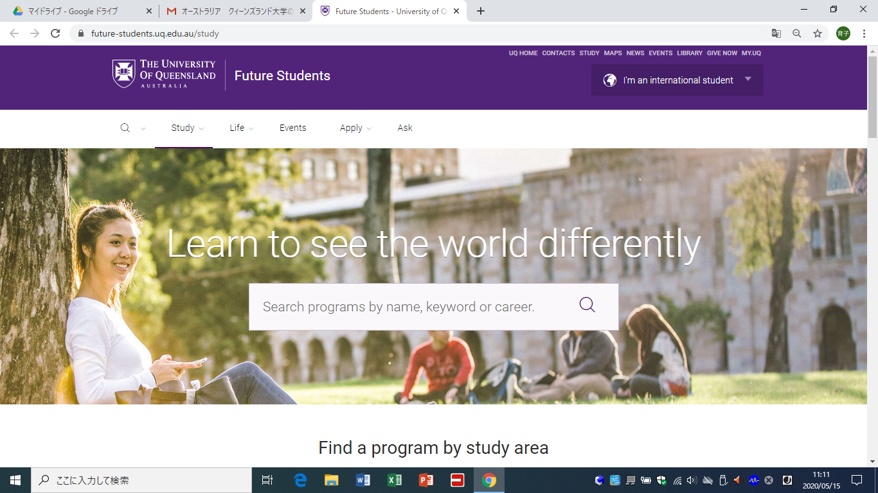This screenshot has width=878, height=493.
Task: Click the Windows taskbar search box
Action: (141, 480)
